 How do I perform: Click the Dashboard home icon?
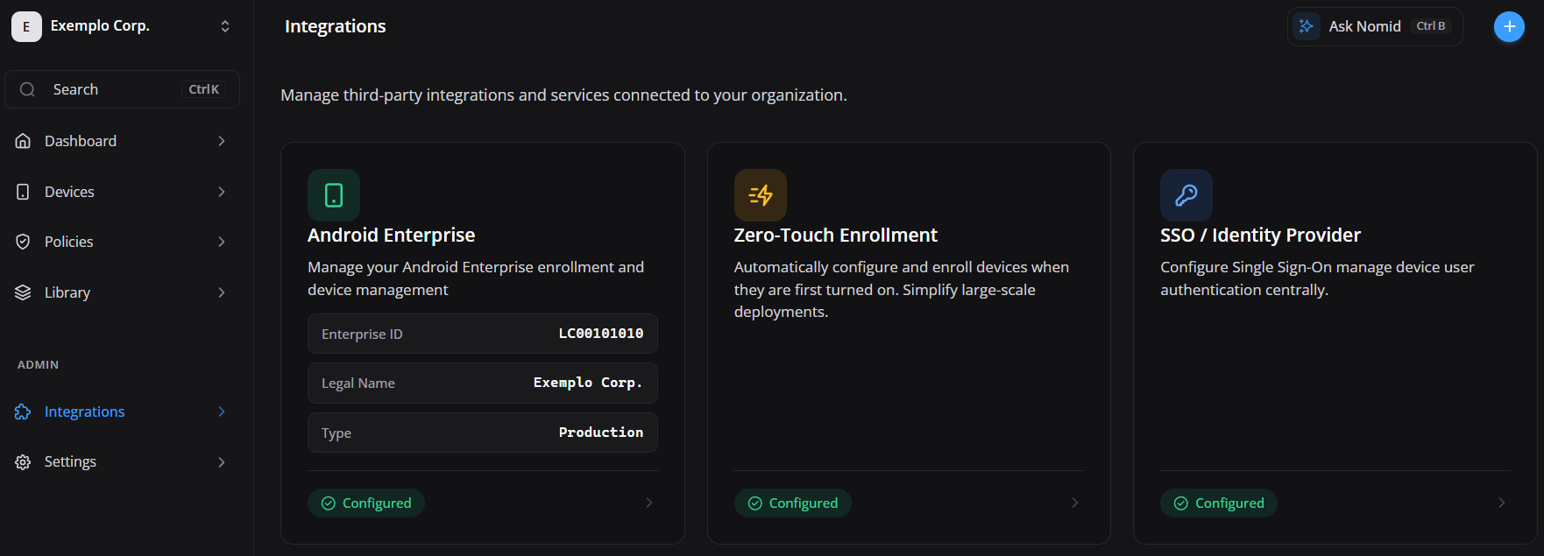[24, 141]
